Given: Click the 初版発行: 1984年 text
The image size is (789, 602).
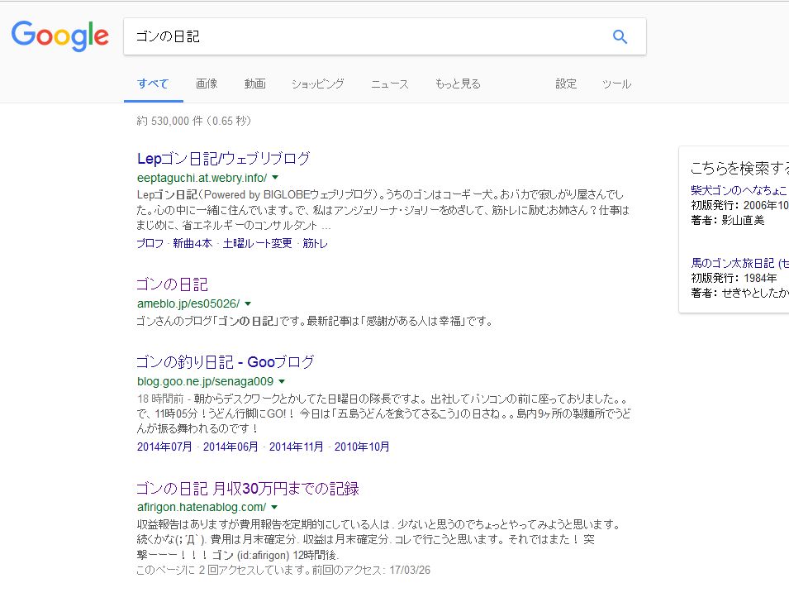Looking at the screenshot, I should 734,278.
